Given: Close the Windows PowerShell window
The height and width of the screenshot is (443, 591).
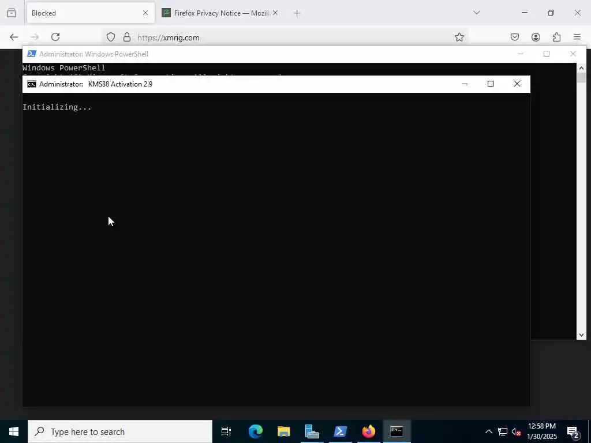Looking at the screenshot, I should pos(573,54).
